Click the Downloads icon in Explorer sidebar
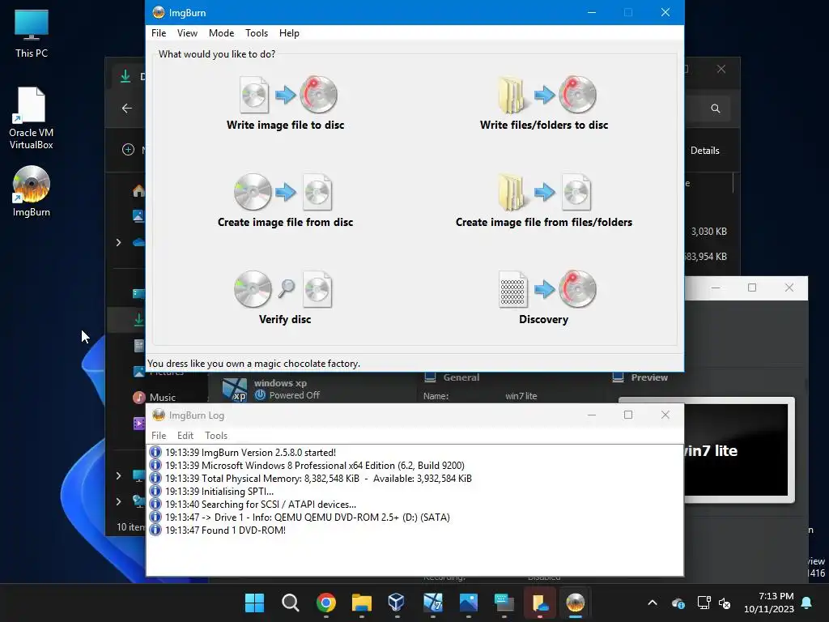 point(138,319)
